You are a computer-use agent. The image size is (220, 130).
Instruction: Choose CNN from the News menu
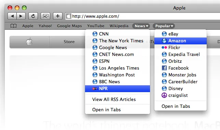(x=118, y=34)
